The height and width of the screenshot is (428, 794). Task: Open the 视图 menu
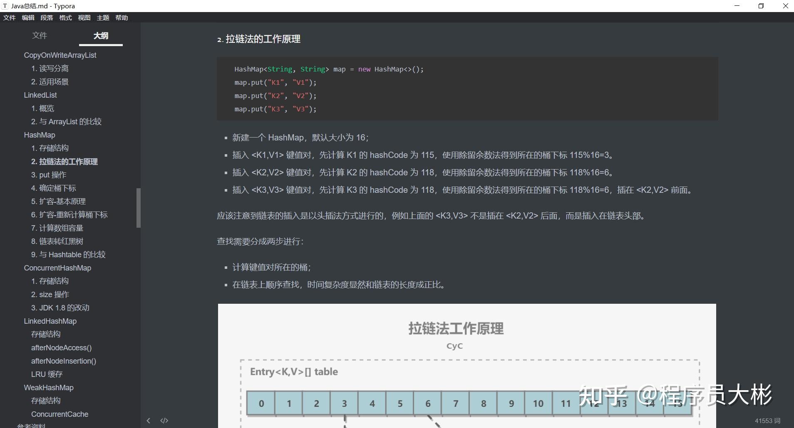[x=84, y=17]
